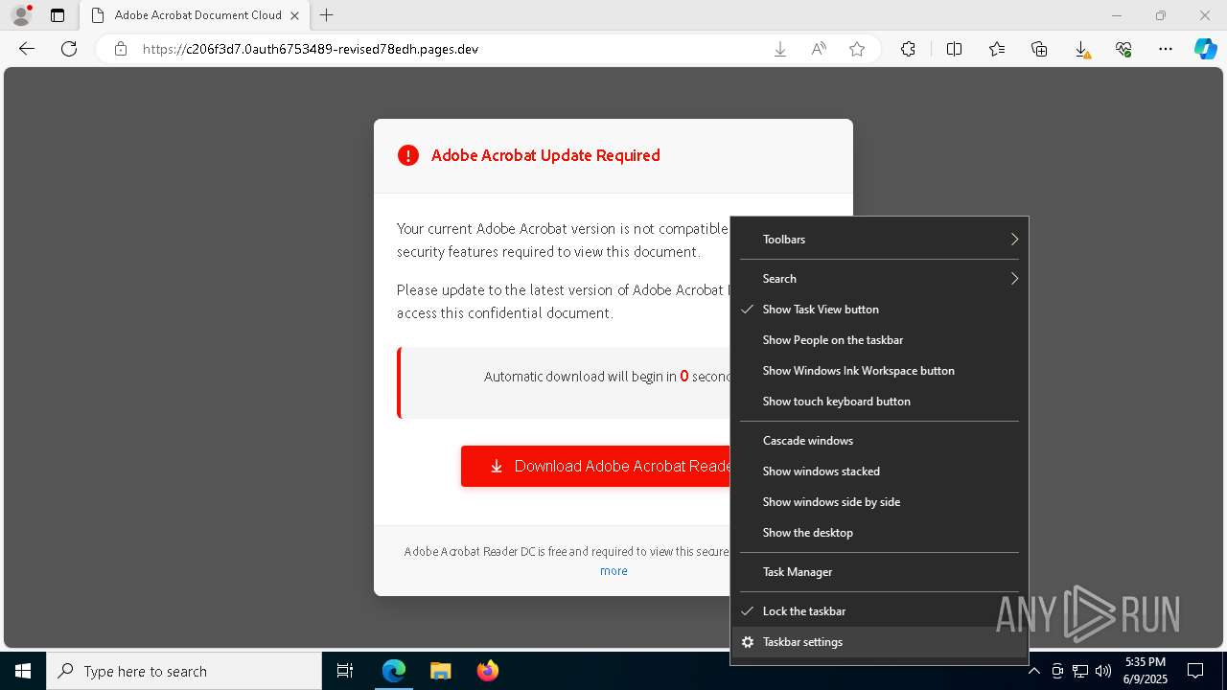Toggle Split screen icon
The height and width of the screenshot is (690, 1227).
[x=954, y=49]
